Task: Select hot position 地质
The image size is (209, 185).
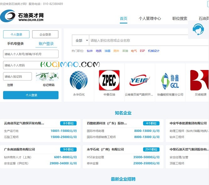Action: pyautogui.click(x=99, y=51)
